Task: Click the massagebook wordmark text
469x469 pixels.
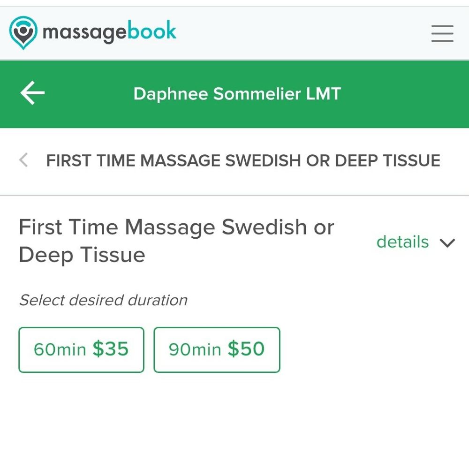Action: click(109, 32)
